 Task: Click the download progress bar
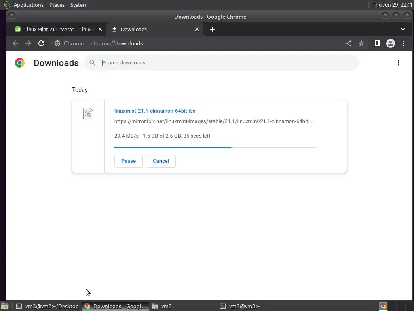[x=215, y=147]
